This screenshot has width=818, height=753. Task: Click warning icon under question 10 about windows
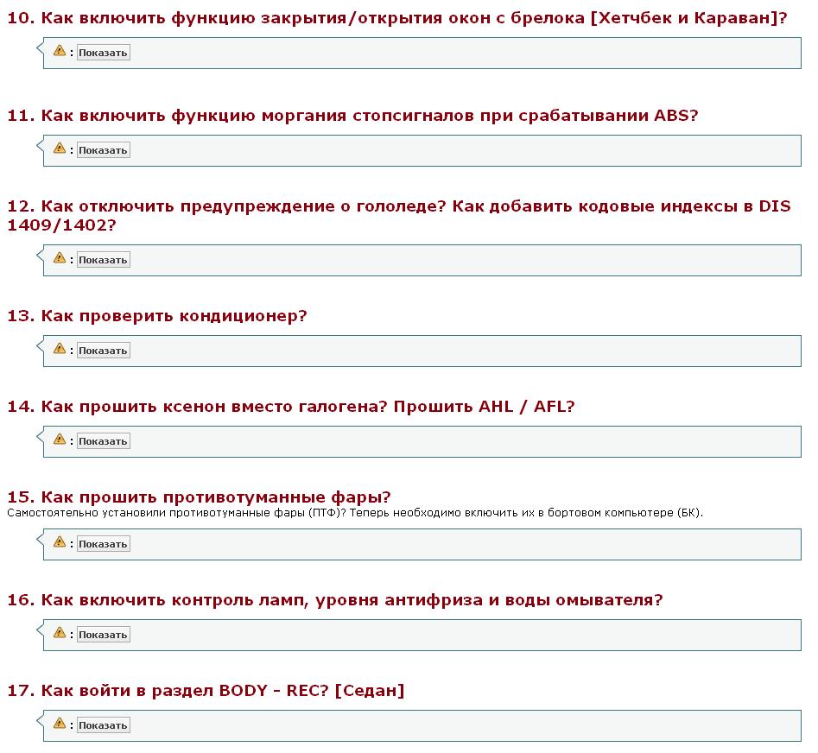(x=60, y=52)
